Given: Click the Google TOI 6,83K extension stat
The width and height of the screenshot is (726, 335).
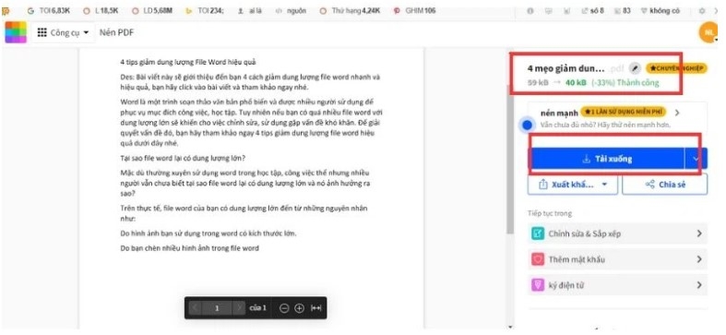Looking at the screenshot, I should 50,11.
